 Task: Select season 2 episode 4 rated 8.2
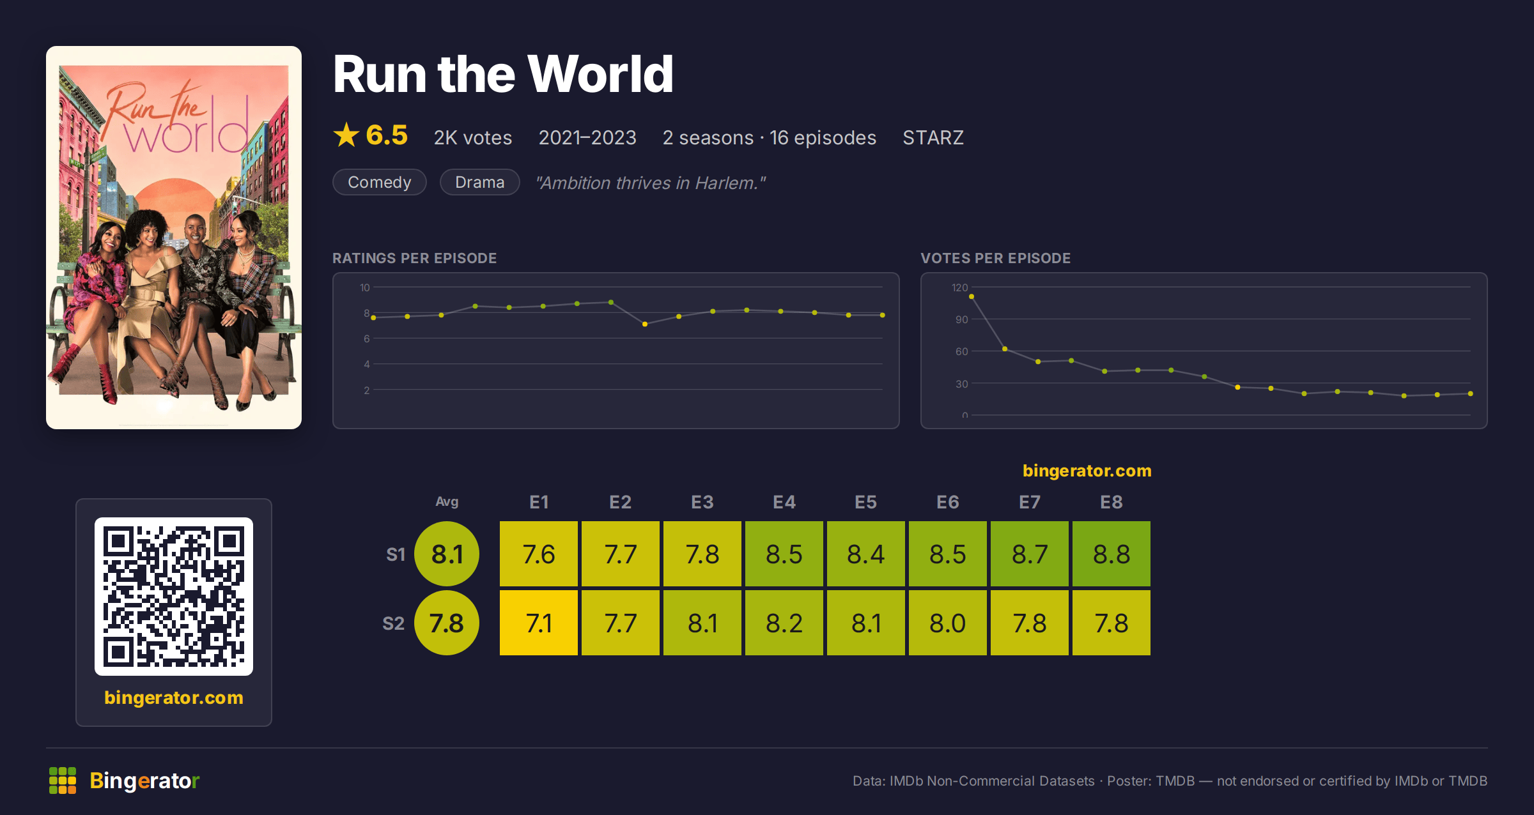point(784,623)
